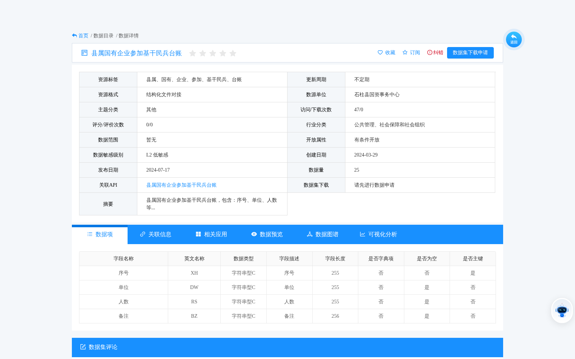This screenshot has width=575, height=359.
Task: Rate one star on the dataset
Action: pos(193,53)
